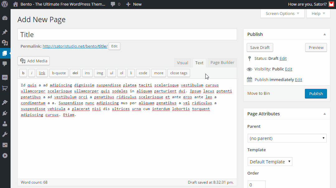Open the Template dropdown

coord(270,161)
